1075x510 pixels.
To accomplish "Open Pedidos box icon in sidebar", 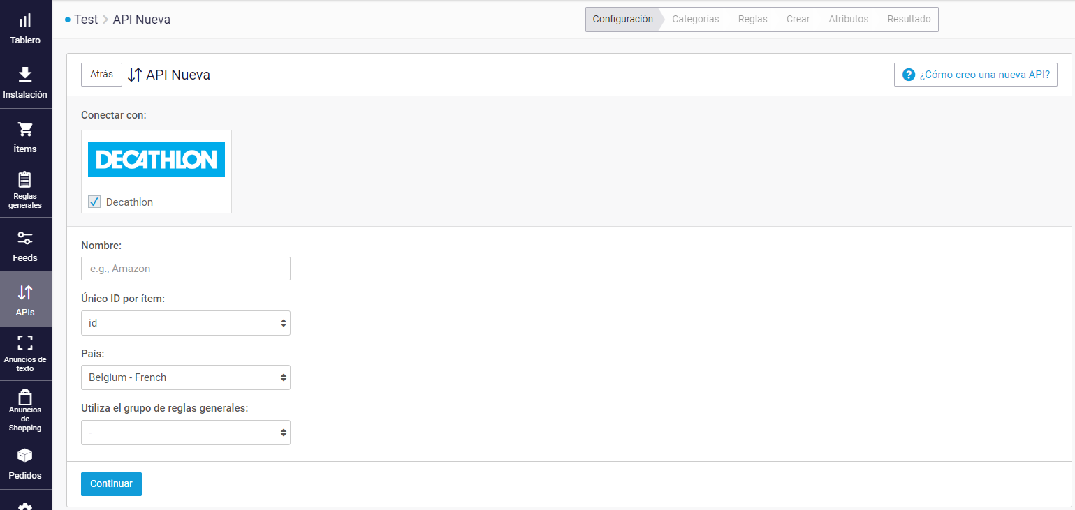I will 25,456.
